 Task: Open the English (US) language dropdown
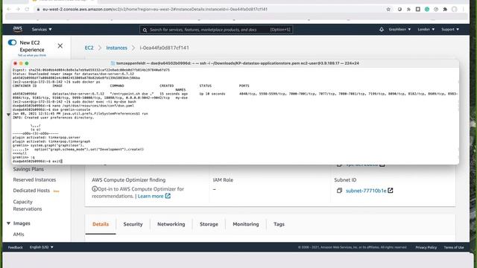point(42,247)
